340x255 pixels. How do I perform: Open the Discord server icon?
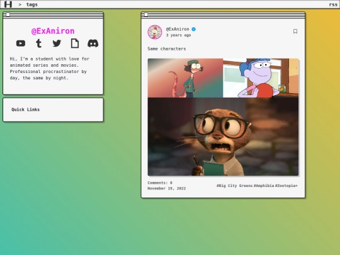point(93,43)
